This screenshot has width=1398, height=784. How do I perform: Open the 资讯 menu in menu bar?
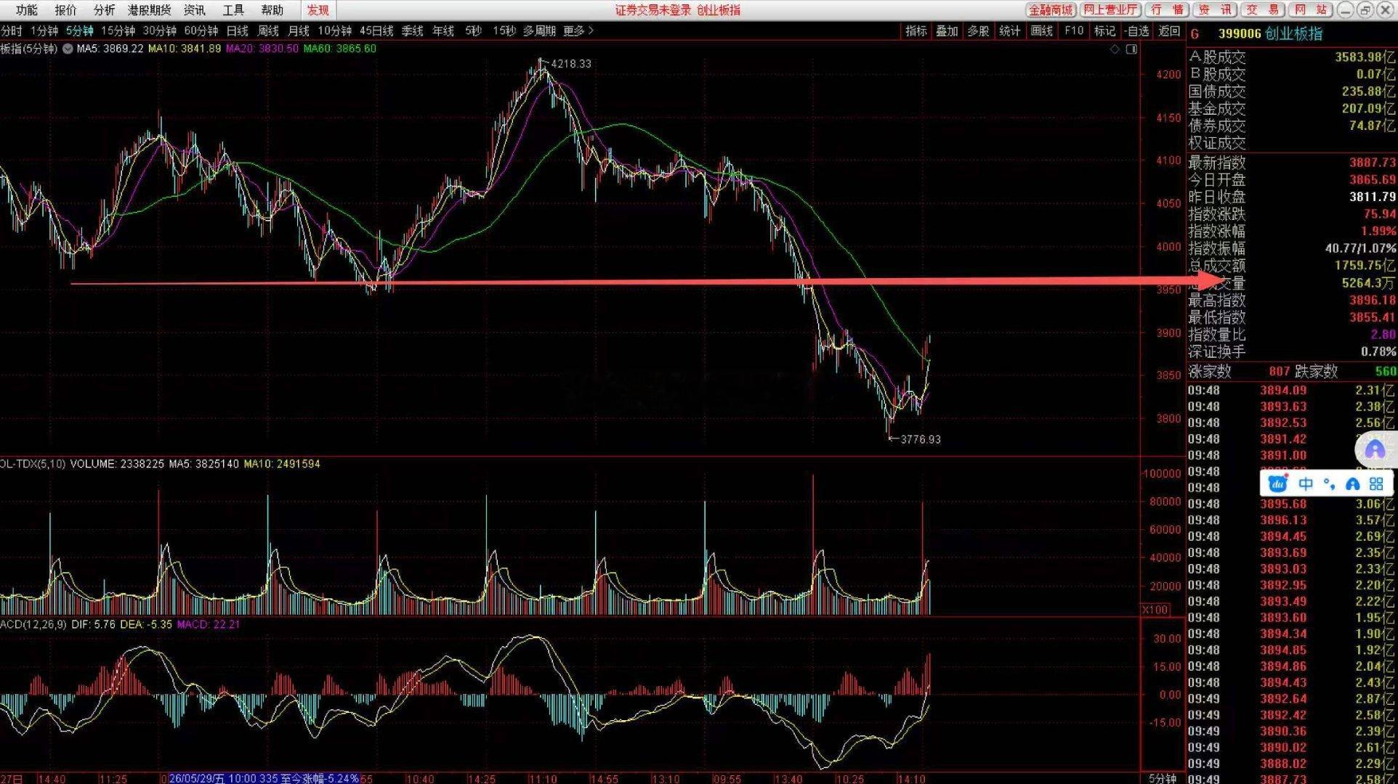(x=195, y=10)
